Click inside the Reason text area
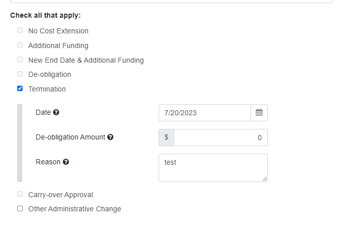347x228 pixels. point(213,168)
